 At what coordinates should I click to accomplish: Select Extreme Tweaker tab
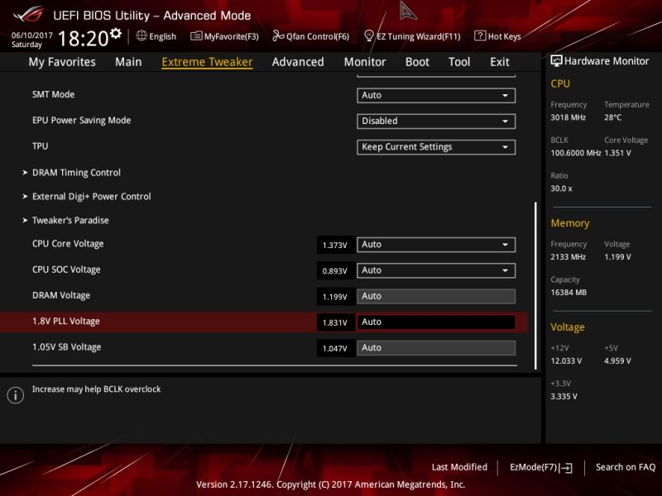click(x=208, y=62)
